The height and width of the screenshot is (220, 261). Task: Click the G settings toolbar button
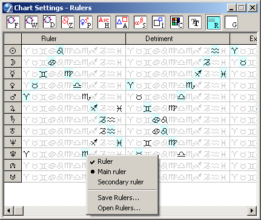coord(231,22)
